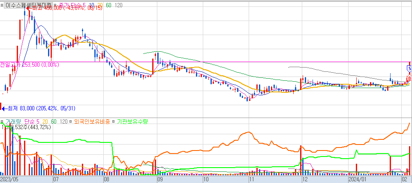Screen dimensions: 412x183
Task: Click the 10 month axis label
Action: coord(206,180)
